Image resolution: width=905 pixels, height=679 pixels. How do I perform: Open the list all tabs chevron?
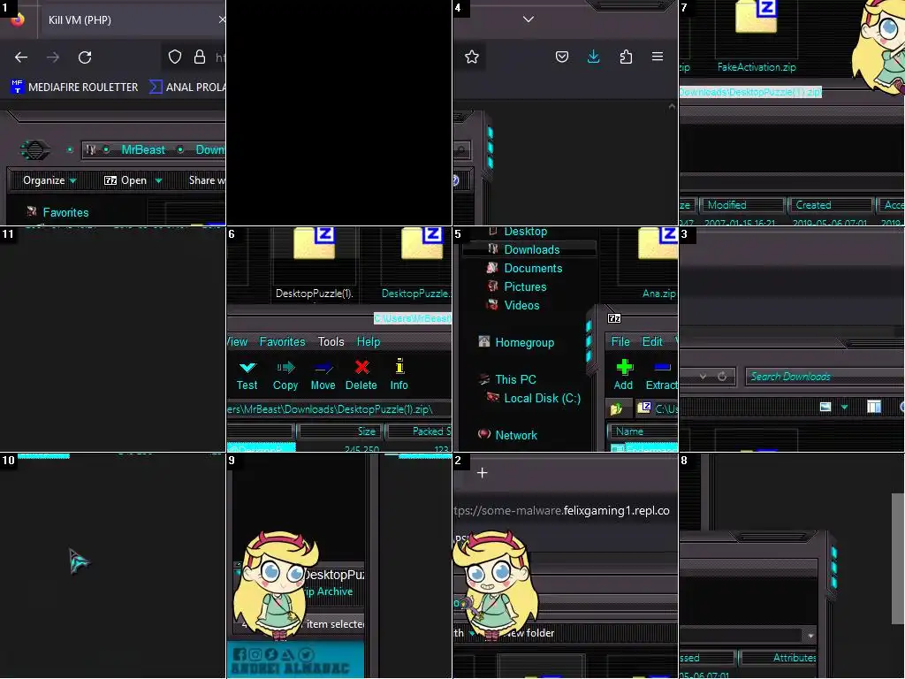[529, 19]
